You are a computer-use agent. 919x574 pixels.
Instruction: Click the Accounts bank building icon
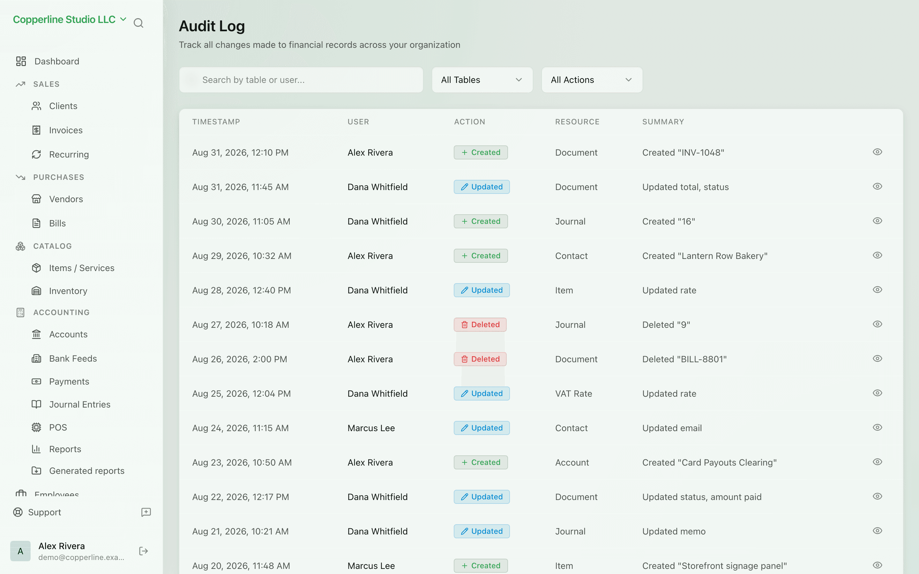(x=36, y=334)
